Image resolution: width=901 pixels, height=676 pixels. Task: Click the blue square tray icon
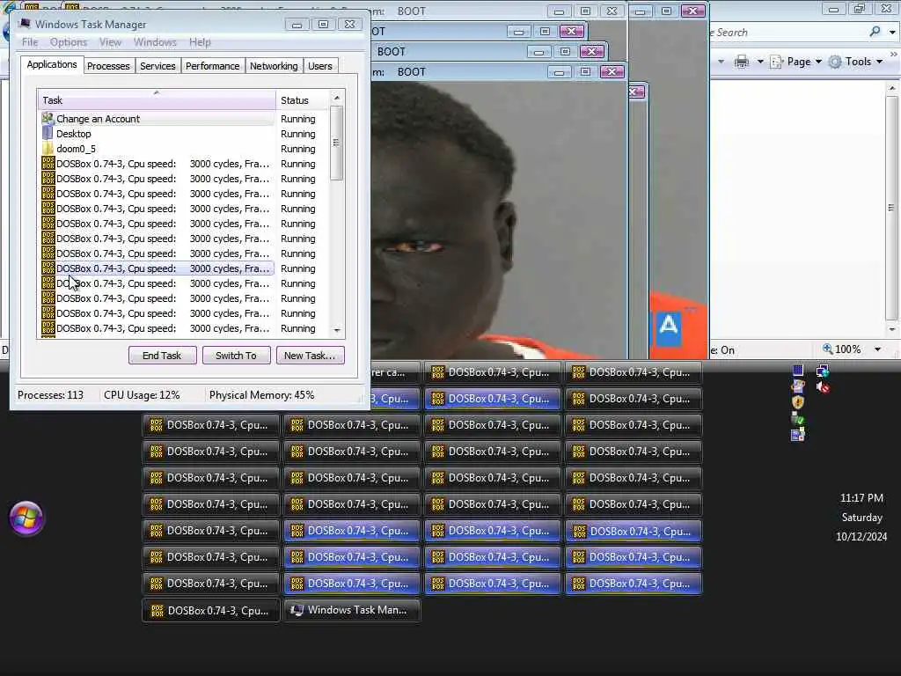[x=797, y=371]
